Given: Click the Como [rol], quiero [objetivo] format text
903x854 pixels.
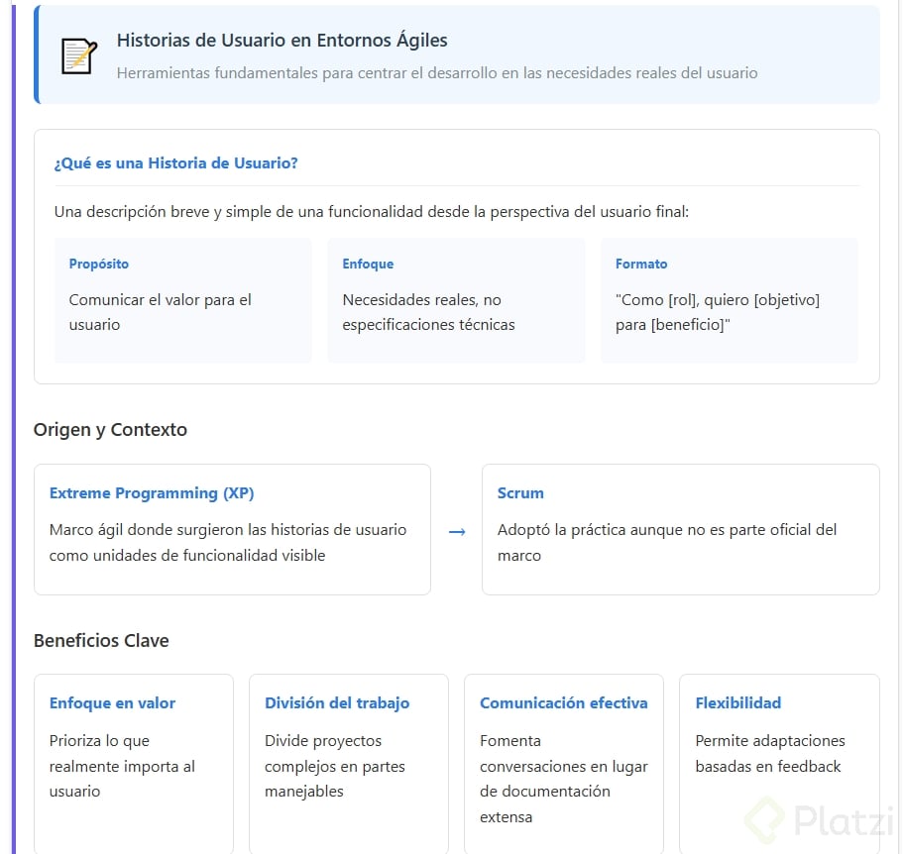Looking at the screenshot, I should click(718, 312).
